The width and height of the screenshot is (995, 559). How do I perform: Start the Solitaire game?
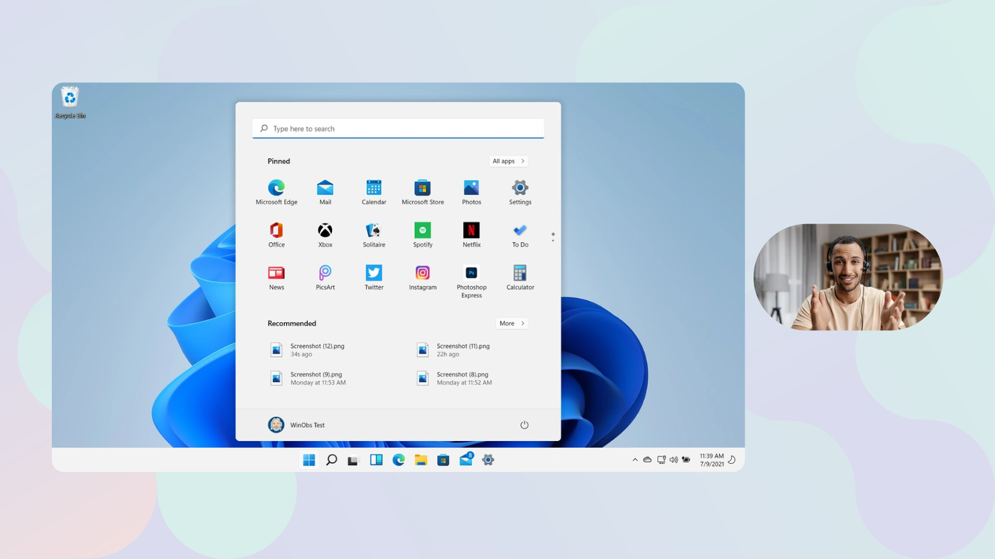tap(374, 235)
